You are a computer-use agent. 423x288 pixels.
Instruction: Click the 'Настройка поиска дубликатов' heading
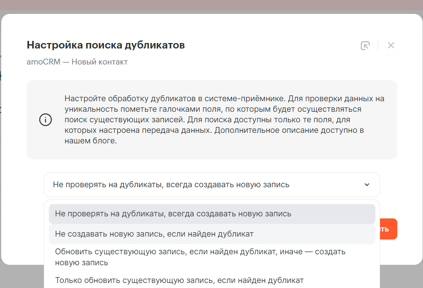click(x=106, y=45)
